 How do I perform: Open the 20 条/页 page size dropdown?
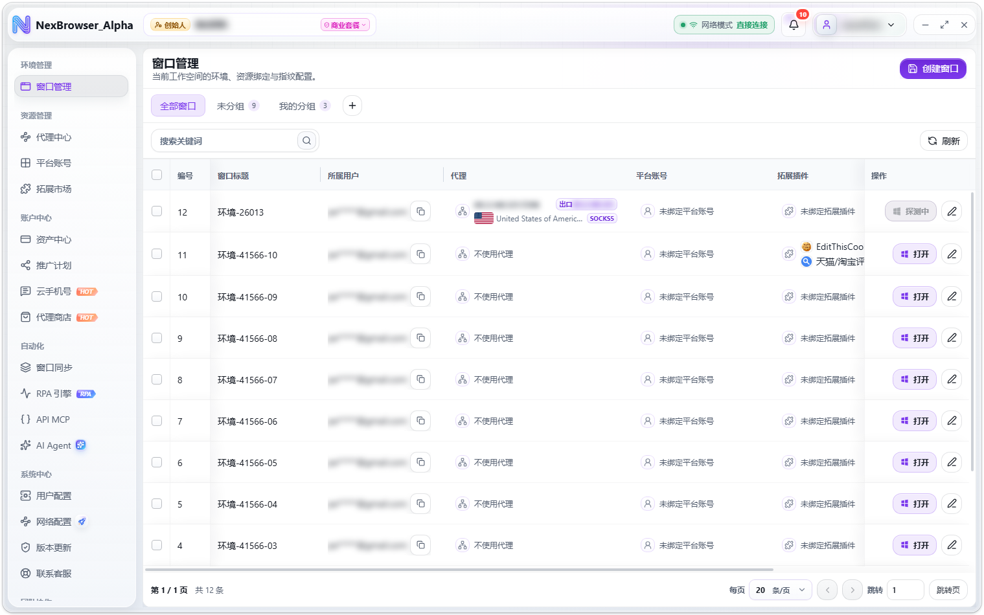coord(781,590)
